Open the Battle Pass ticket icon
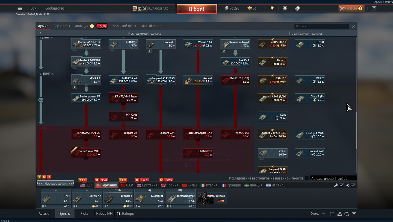Viewport: 393px width, 222px height. point(298,8)
